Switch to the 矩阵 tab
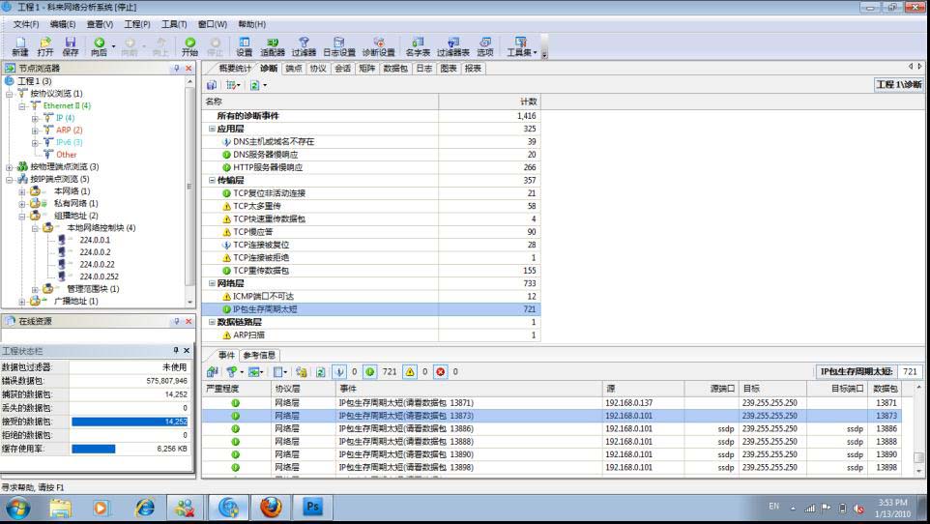Viewport: 930px width, 524px height. 366,69
